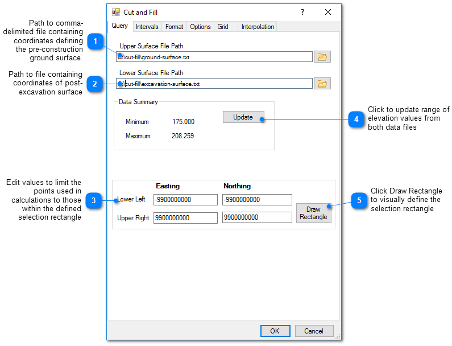Browse for the Lower Surface file
Image resolution: width=452 pixels, height=346 pixels.
click(x=322, y=84)
